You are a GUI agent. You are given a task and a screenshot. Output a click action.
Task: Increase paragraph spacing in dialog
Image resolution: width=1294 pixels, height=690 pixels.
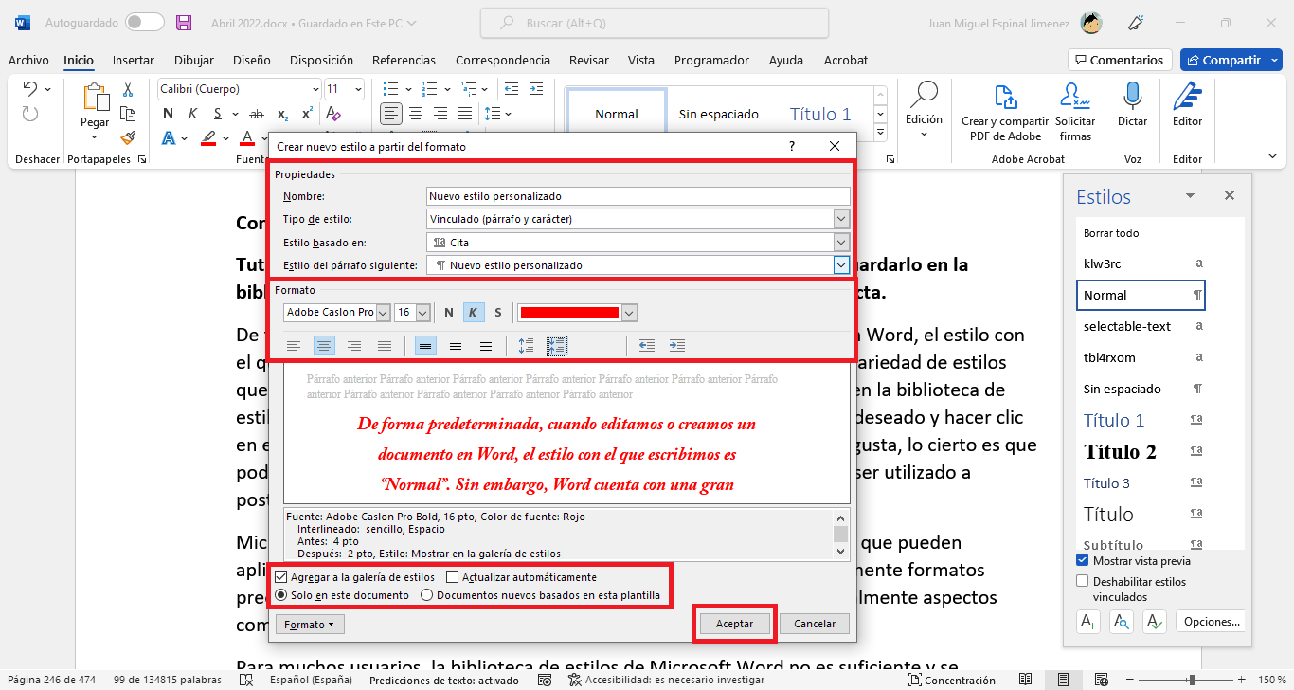[x=527, y=346]
